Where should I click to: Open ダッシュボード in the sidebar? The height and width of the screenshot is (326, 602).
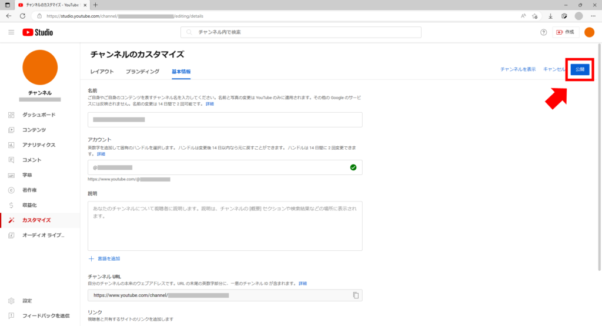pyautogui.click(x=39, y=115)
